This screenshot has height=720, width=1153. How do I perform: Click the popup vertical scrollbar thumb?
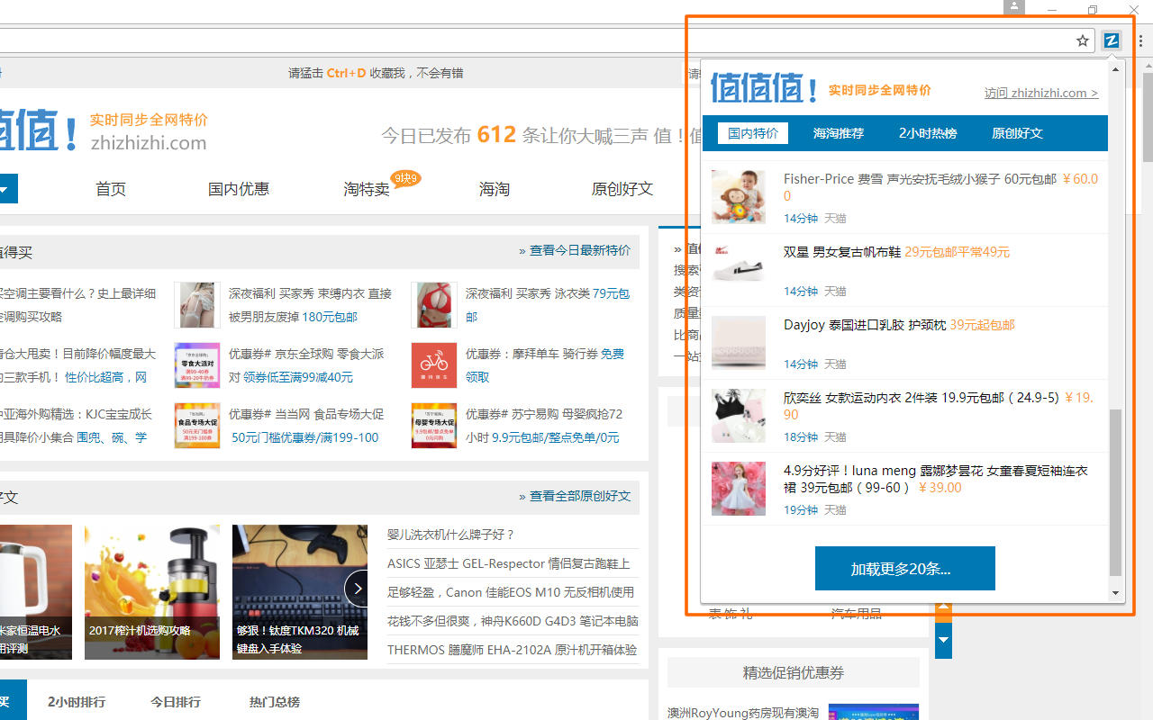coord(1115,492)
